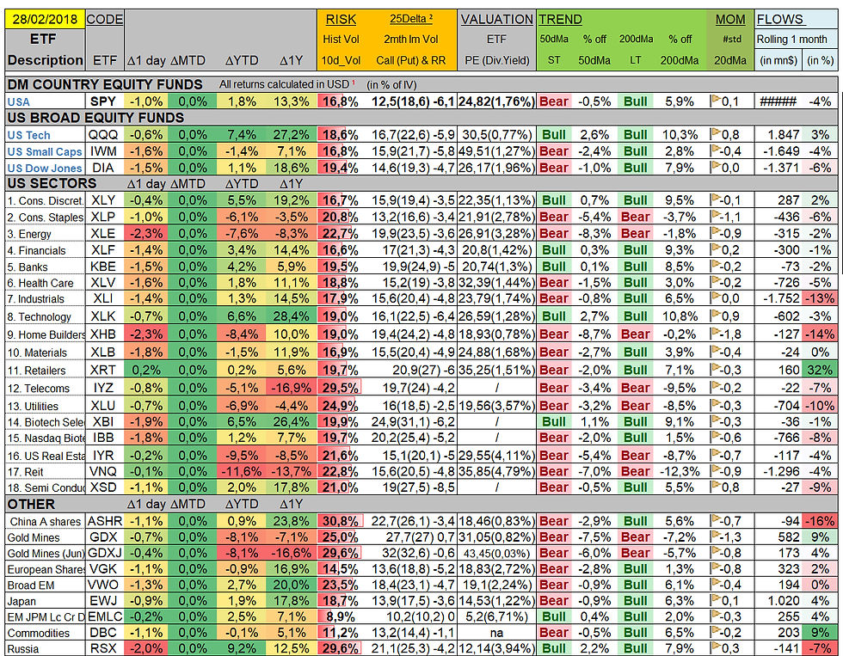This screenshot has height=656, width=843.
Task: Select the DBC valuation cell na
Action: pos(496,633)
